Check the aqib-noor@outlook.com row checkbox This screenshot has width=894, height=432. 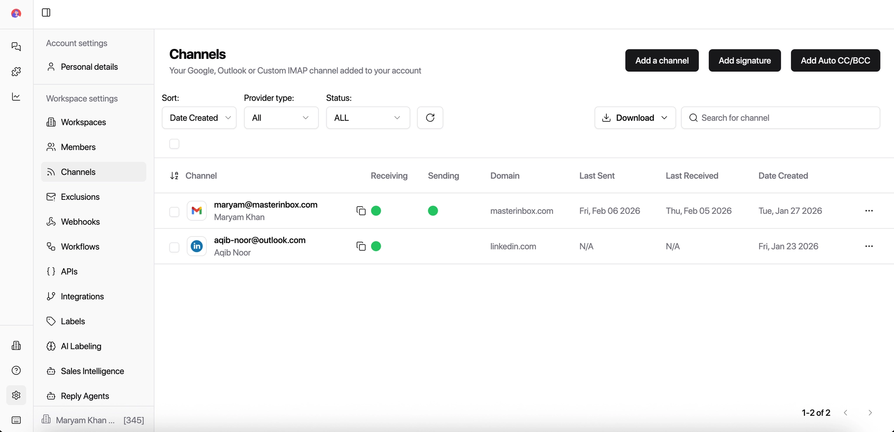pos(174,247)
